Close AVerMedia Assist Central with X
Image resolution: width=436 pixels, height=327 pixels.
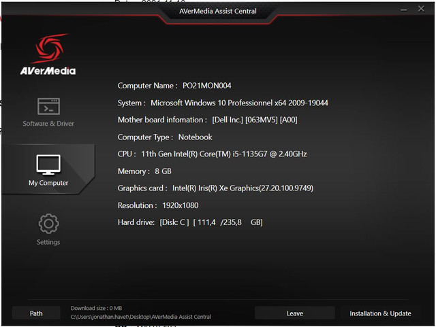[x=421, y=10]
